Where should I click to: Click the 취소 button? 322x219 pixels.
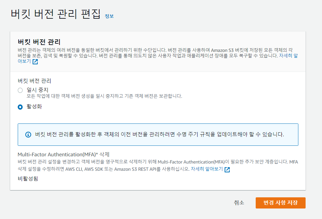click(x=239, y=203)
